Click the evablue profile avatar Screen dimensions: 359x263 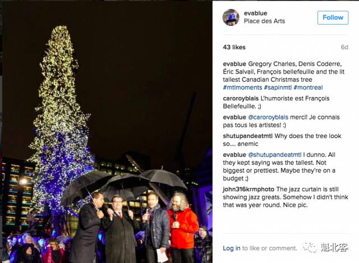[x=231, y=17]
